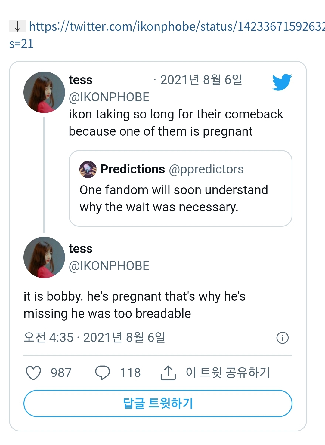This screenshot has width=325, height=445.
Task: Open replies via the speech bubble icon
Action: [x=102, y=373]
